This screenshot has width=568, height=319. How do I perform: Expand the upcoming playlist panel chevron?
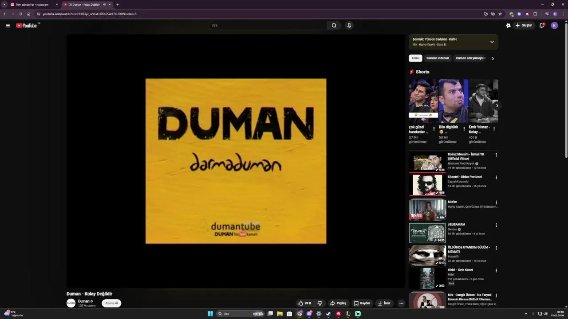click(492, 42)
